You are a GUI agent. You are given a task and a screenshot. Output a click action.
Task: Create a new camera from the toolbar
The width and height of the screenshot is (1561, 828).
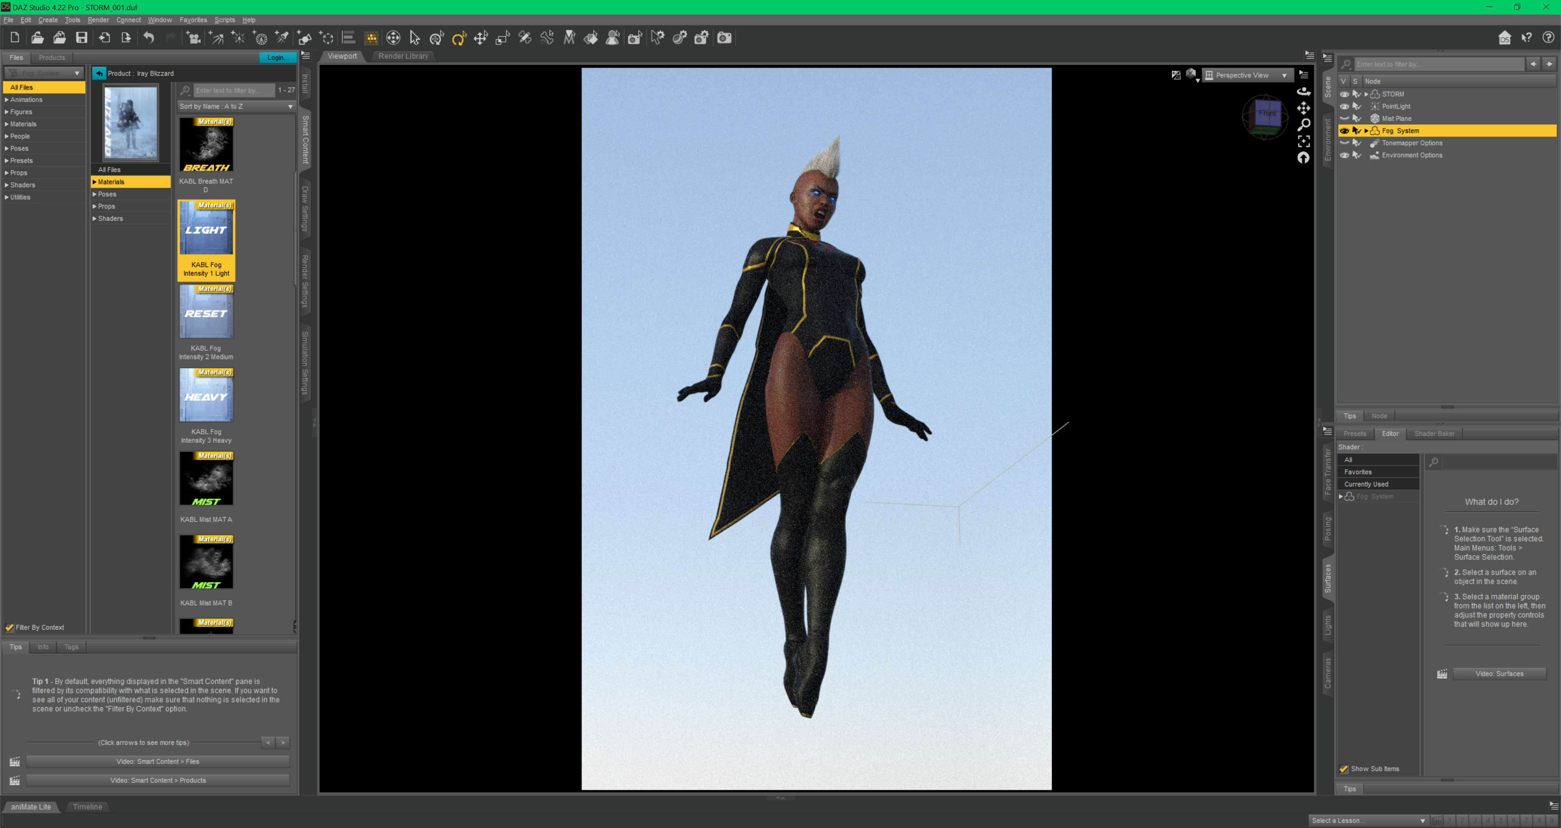coord(194,37)
